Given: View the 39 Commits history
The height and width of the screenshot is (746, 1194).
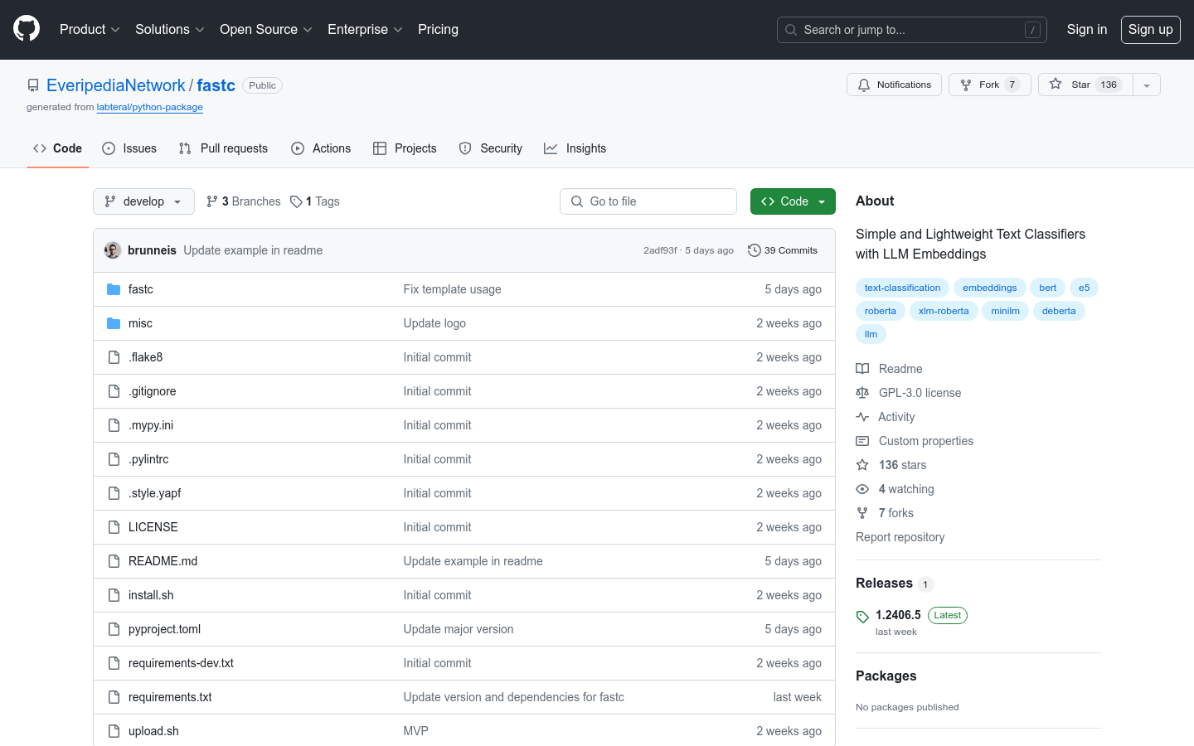Looking at the screenshot, I should (x=783, y=250).
